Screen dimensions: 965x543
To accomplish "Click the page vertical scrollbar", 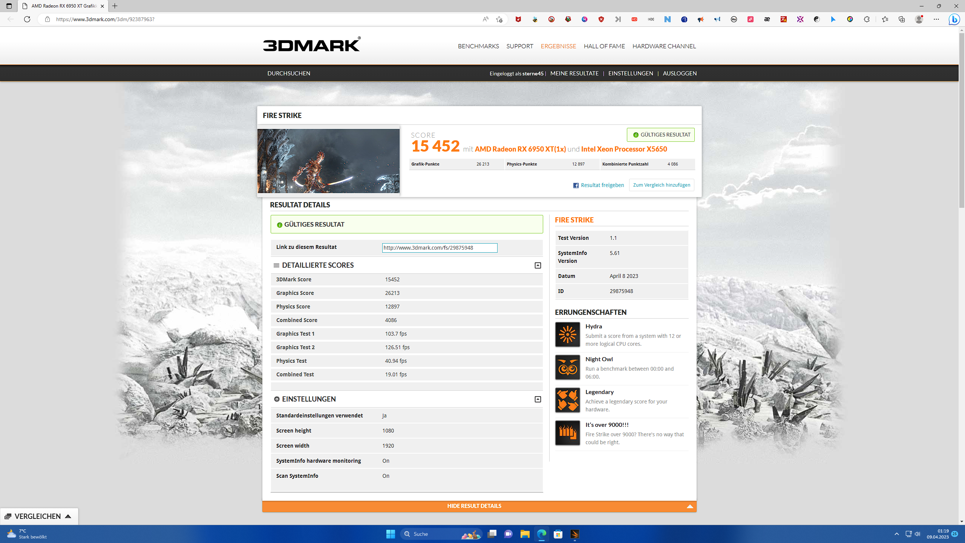I will click(962, 121).
